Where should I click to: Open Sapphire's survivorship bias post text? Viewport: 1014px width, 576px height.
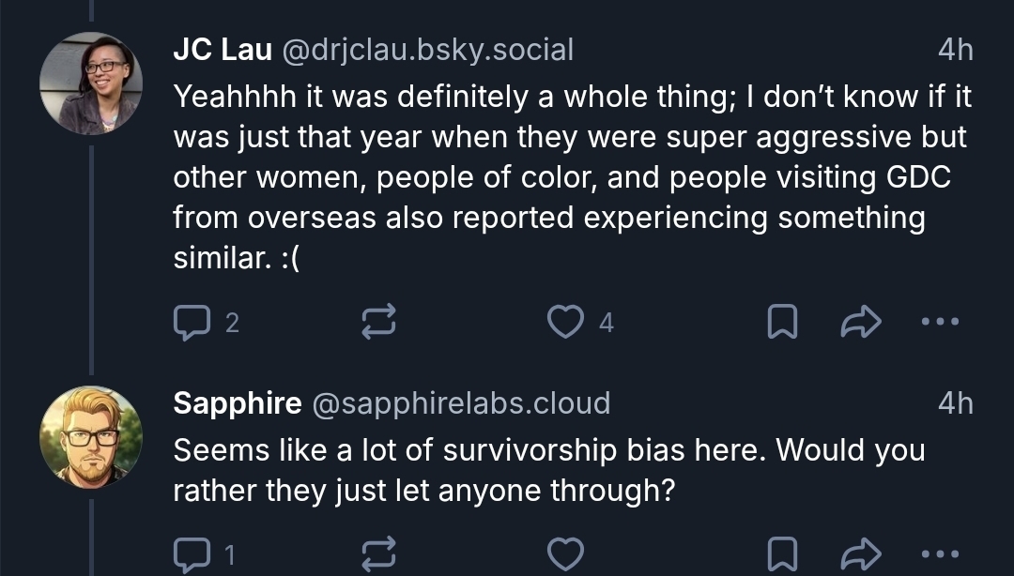548,470
